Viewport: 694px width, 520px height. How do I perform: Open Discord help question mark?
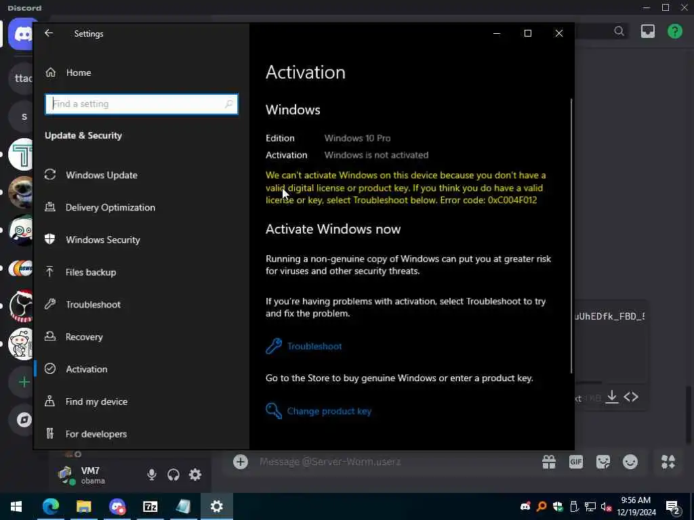click(674, 31)
